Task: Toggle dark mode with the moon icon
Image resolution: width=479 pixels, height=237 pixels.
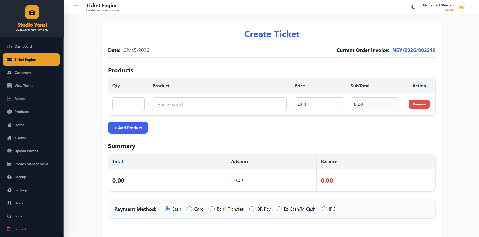Action: (413, 7)
